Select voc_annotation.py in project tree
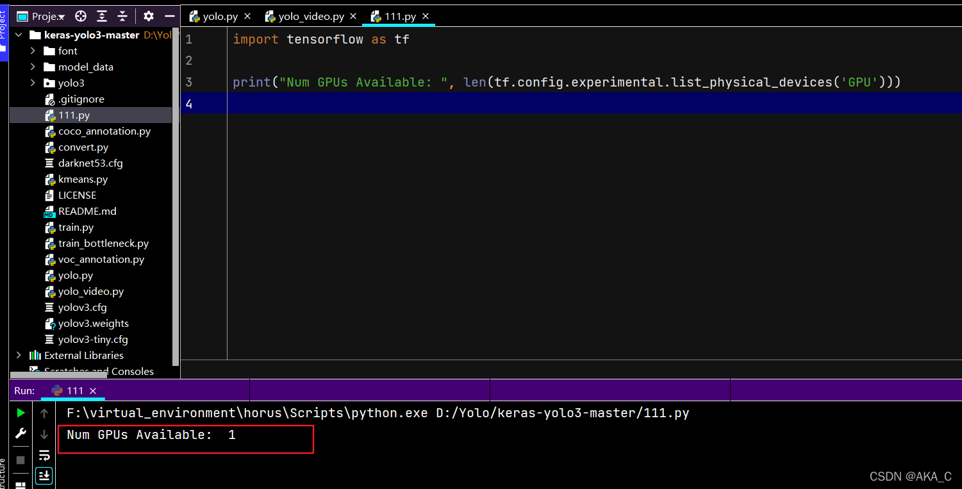Screen dimensions: 962x489 [101, 259]
